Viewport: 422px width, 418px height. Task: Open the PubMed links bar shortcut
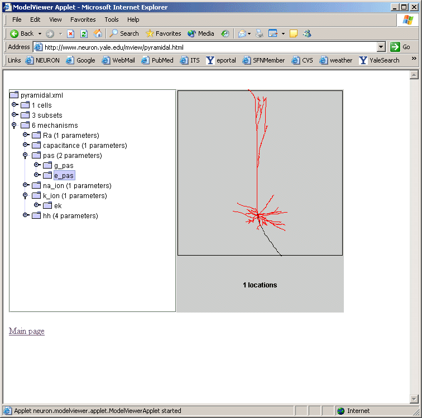coord(157,60)
